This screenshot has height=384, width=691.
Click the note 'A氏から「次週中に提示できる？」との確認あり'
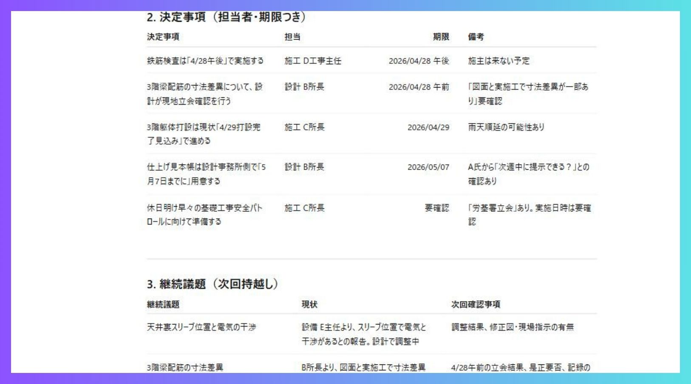click(529, 174)
